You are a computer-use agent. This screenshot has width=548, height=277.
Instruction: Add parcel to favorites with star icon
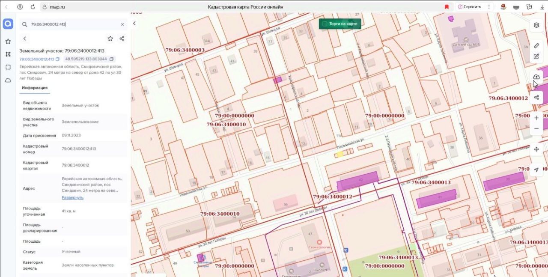pyautogui.click(x=110, y=39)
